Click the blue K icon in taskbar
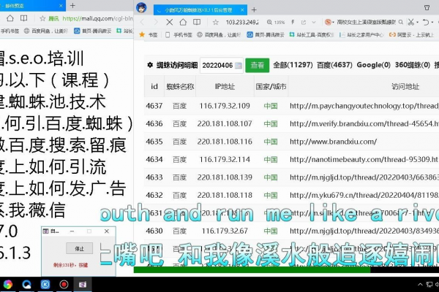The width and height of the screenshot is (439, 292). 45,284
